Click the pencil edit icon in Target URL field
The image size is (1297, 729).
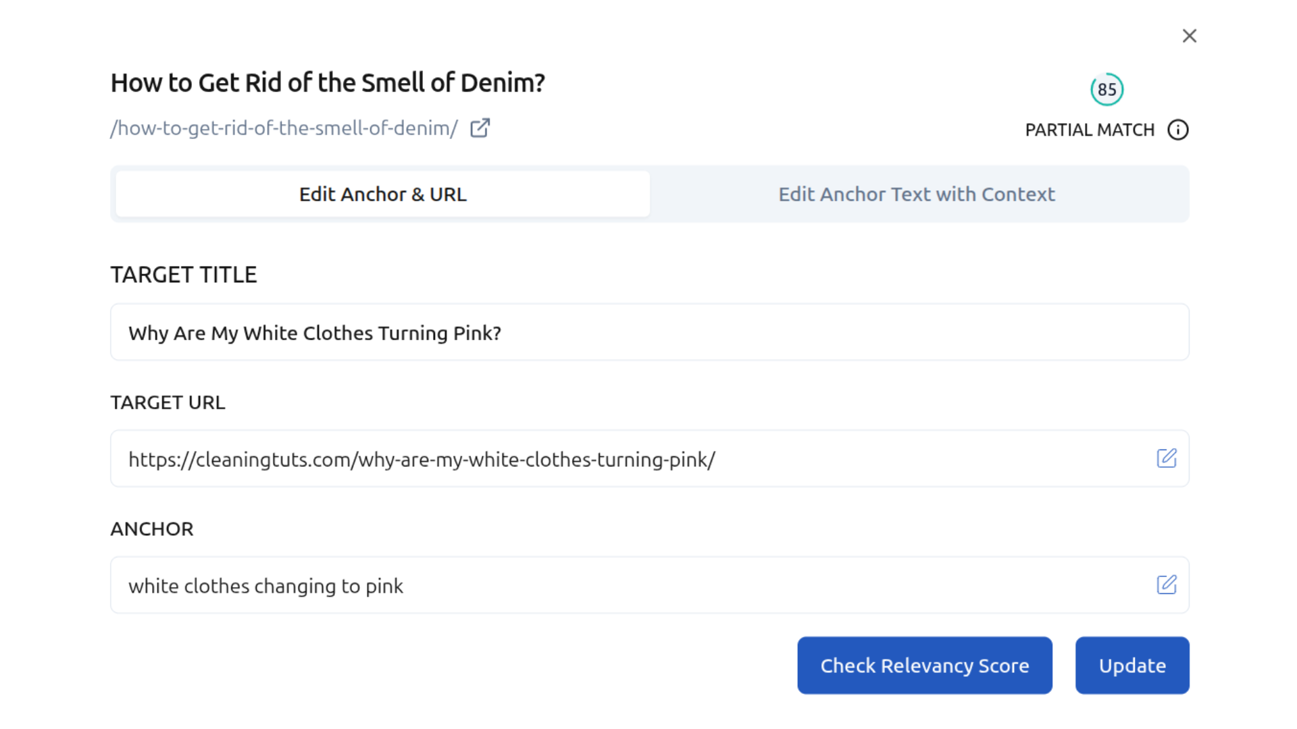pos(1167,458)
